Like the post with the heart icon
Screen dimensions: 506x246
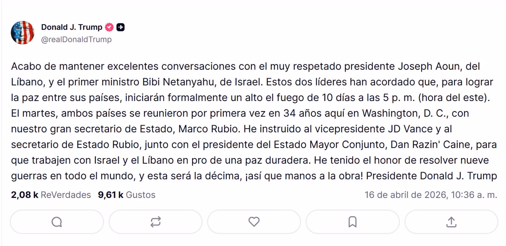coord(254,222)
